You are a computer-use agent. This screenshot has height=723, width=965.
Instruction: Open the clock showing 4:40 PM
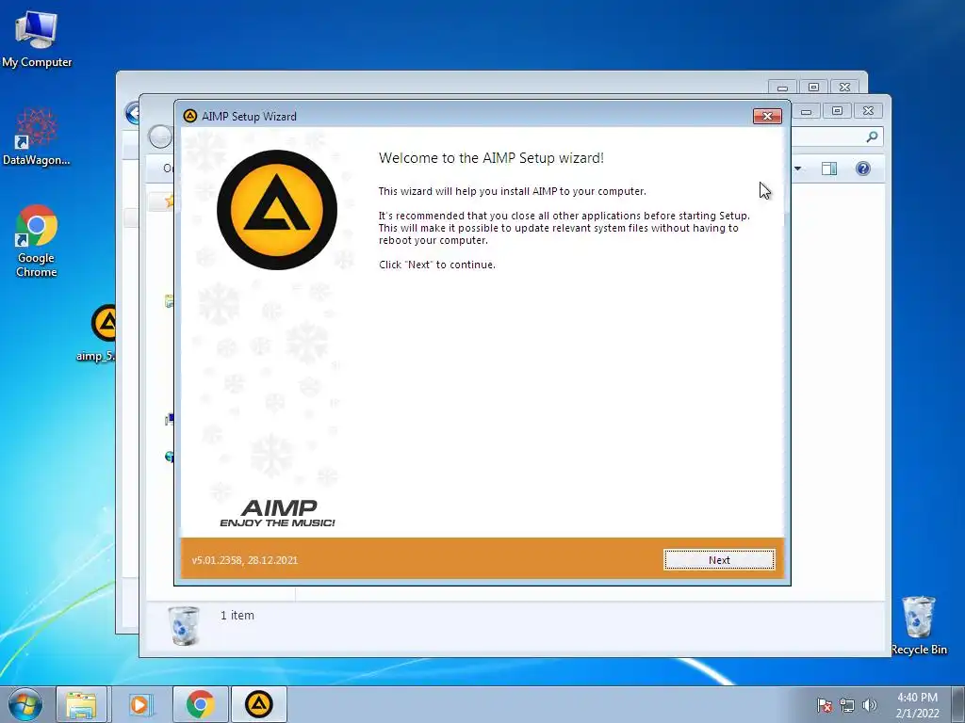[917, 705]
